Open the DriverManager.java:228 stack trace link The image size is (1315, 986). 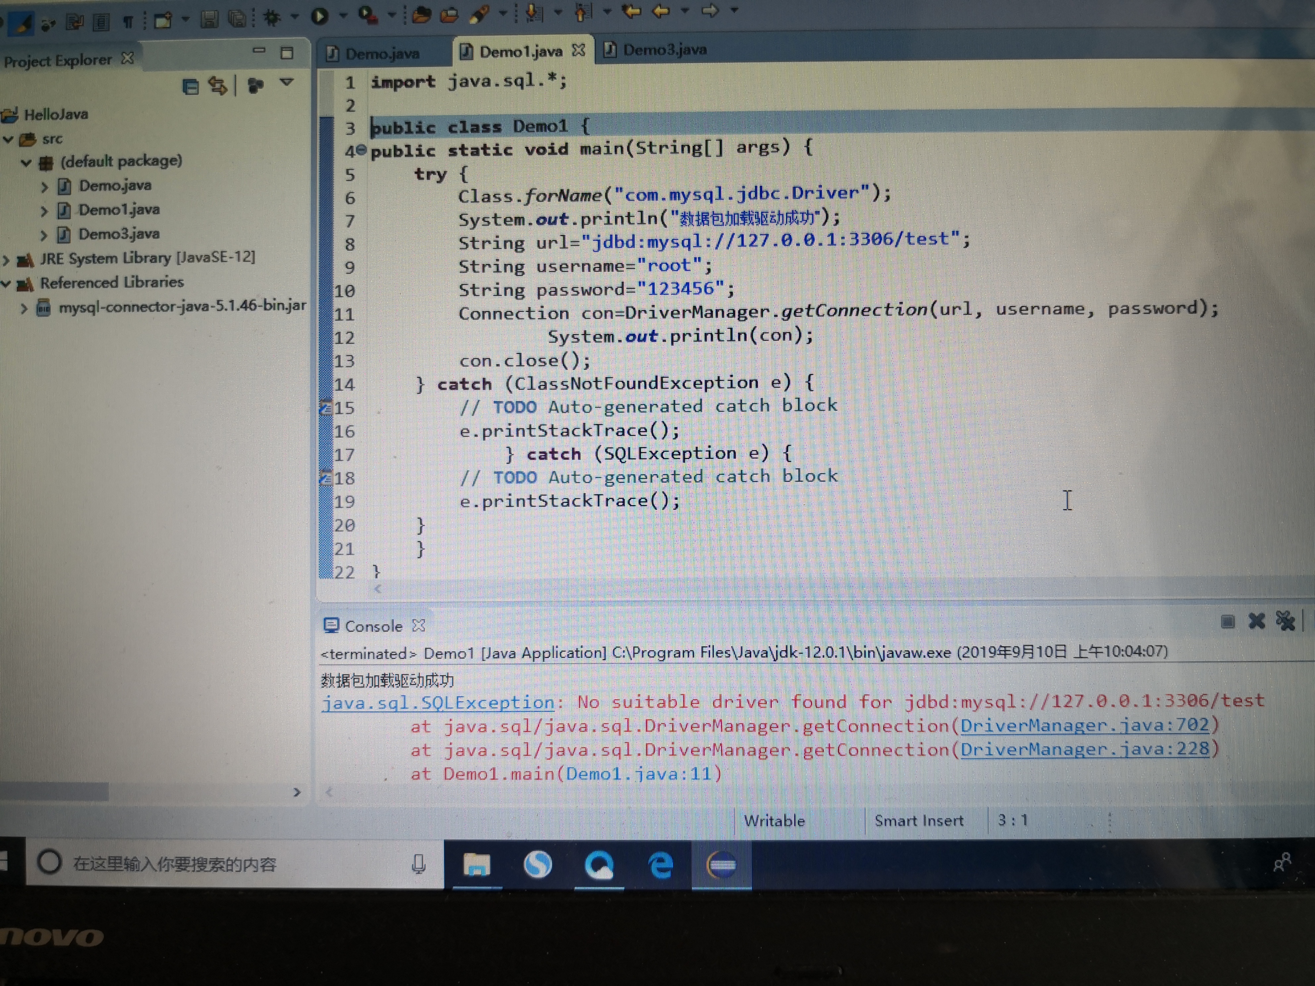[1085, 749]
